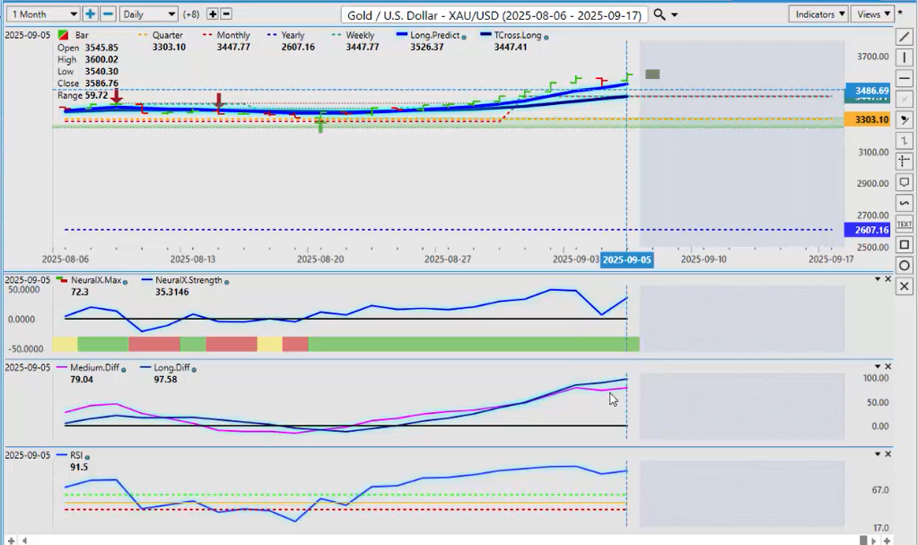Select the horizontal line drawing tool

(905, 78)
